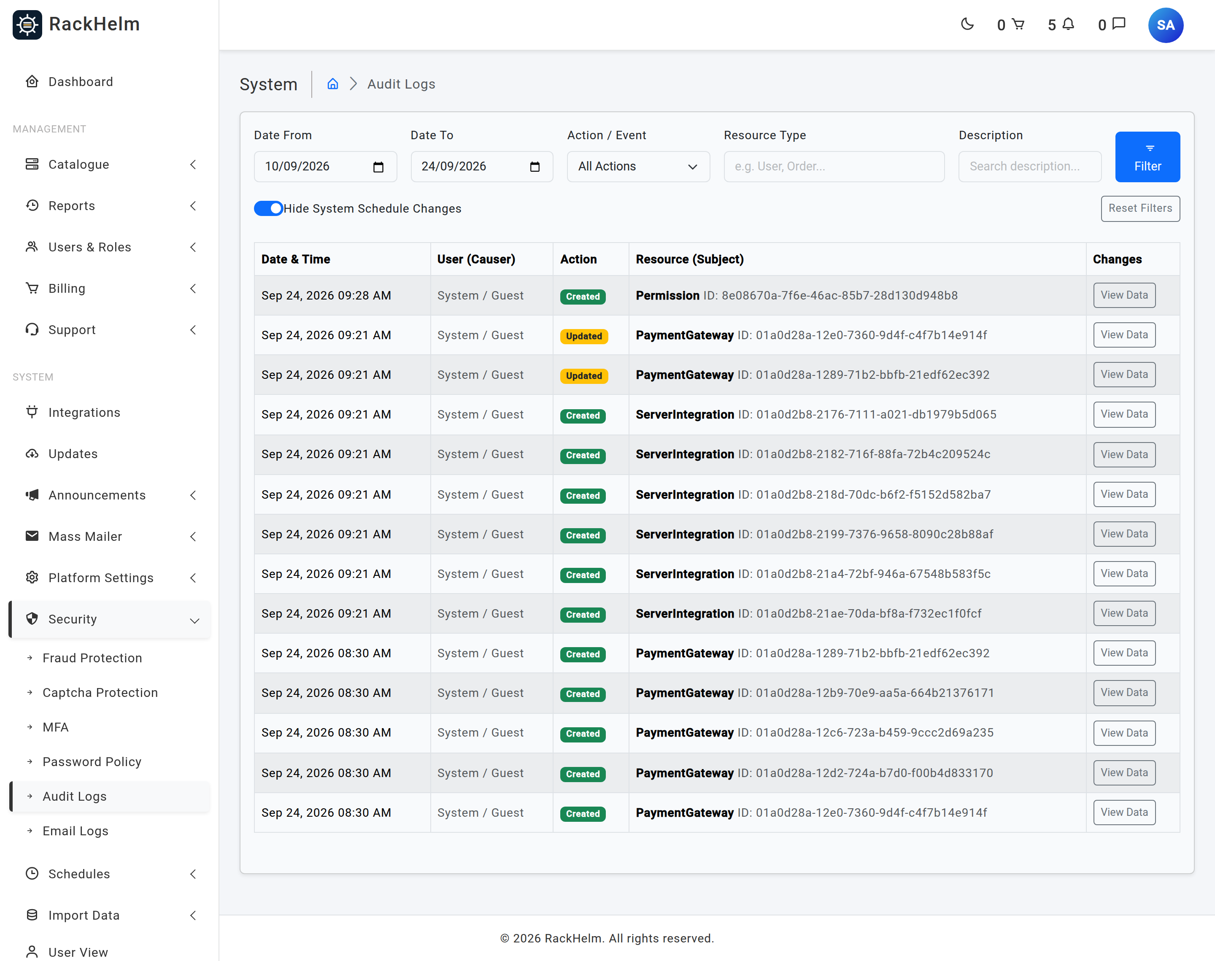The image size is (1215, 961).
Task: Go to home via breadcrumb house icon
Action: pos(333,84)
